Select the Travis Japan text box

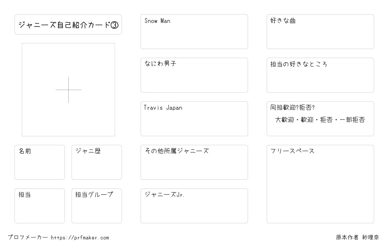click(x=194, y=119)
